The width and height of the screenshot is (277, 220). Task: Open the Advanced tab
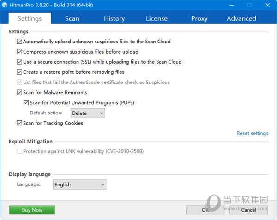[241, 18]
